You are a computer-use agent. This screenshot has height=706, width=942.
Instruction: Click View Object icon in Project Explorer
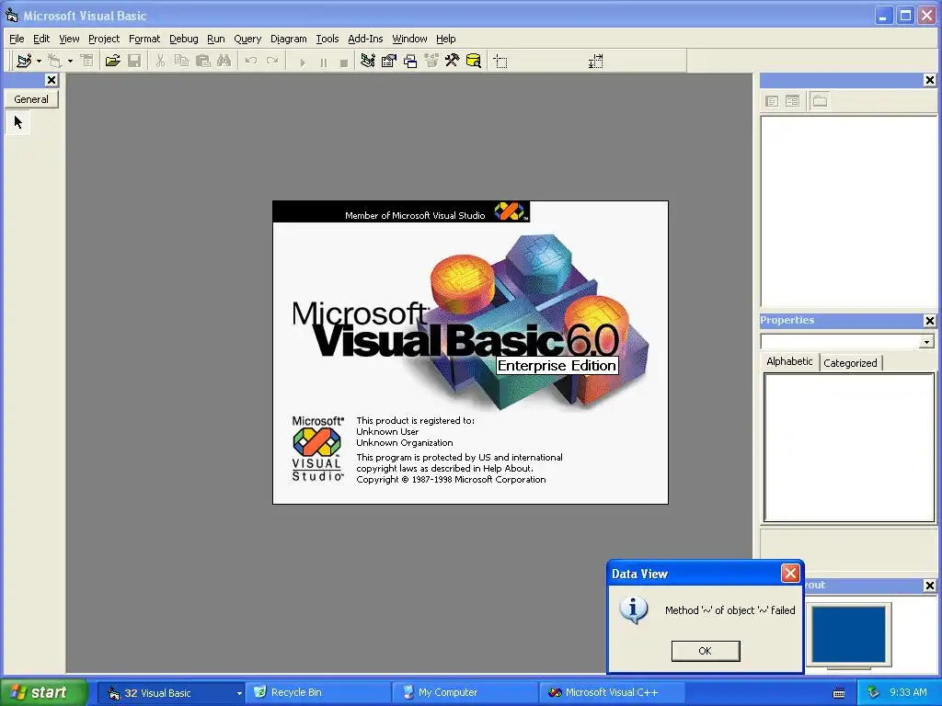coord(792,101)
